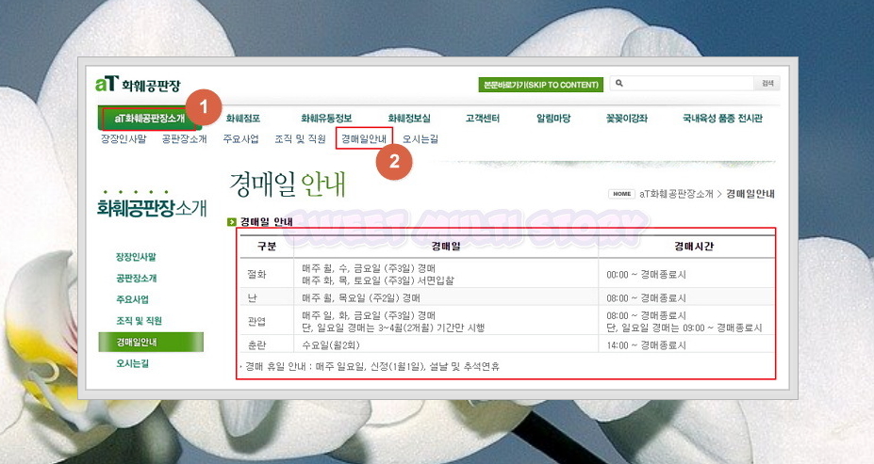Screen dimensions: 874x464
Task: Click the search magnifier icon
Action: [618, 84]
